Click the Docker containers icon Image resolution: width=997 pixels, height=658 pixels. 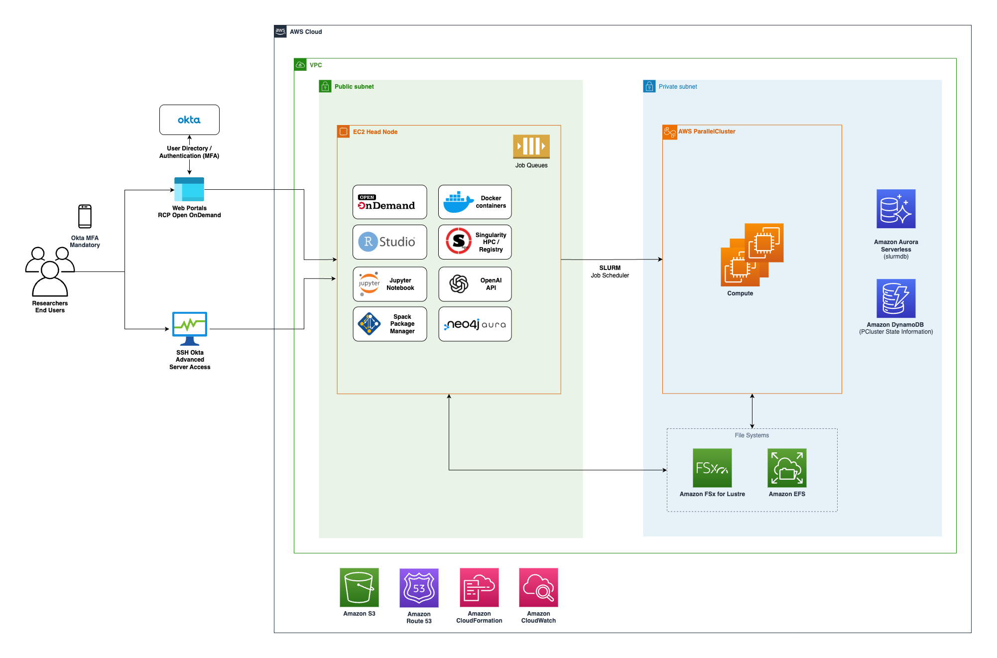457,202
